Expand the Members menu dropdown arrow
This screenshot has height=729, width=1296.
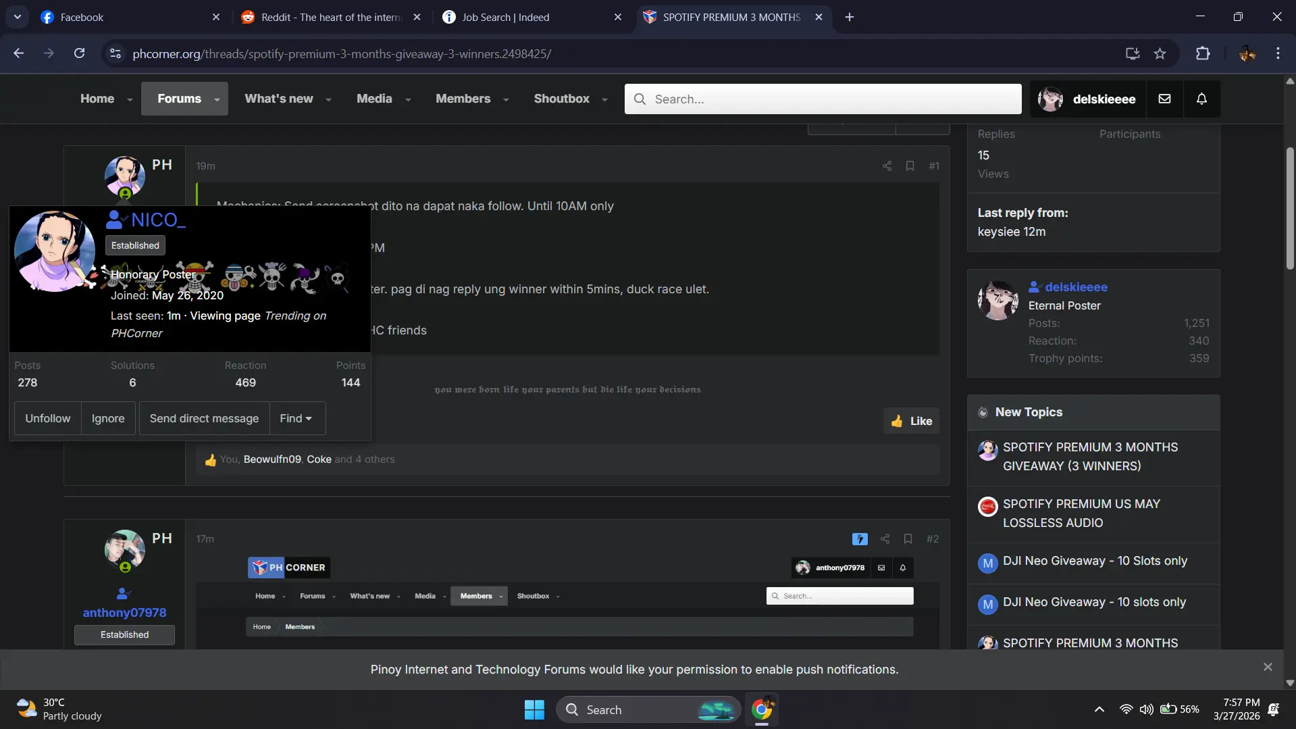(x=506, y=99)
